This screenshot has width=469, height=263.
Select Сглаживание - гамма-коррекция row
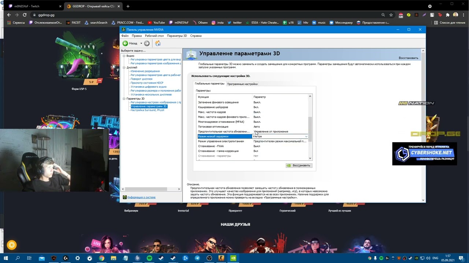253,151
